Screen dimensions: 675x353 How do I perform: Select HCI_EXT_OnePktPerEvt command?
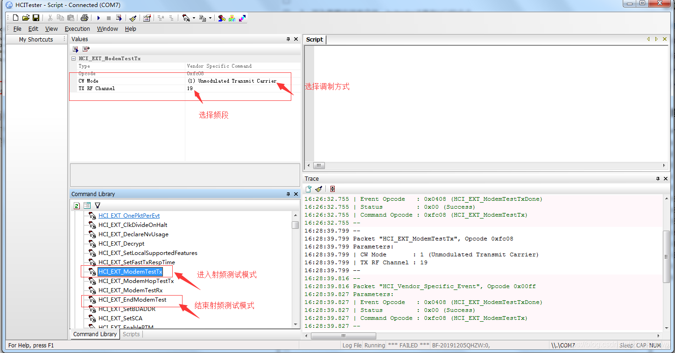point(129,216)
